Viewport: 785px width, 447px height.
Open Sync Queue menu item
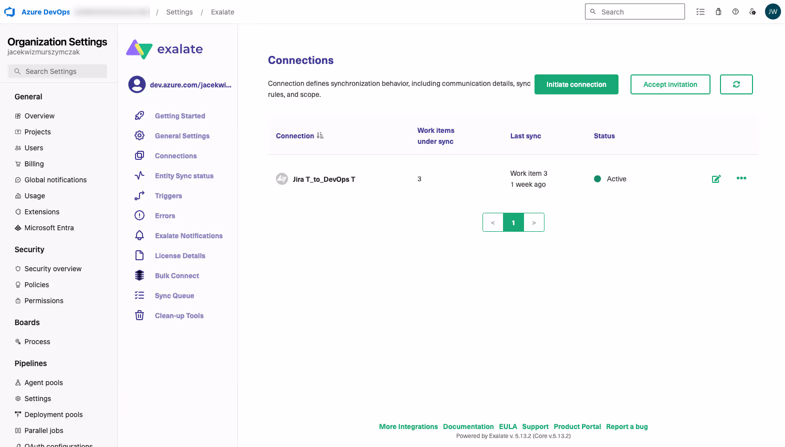(174, 296)
